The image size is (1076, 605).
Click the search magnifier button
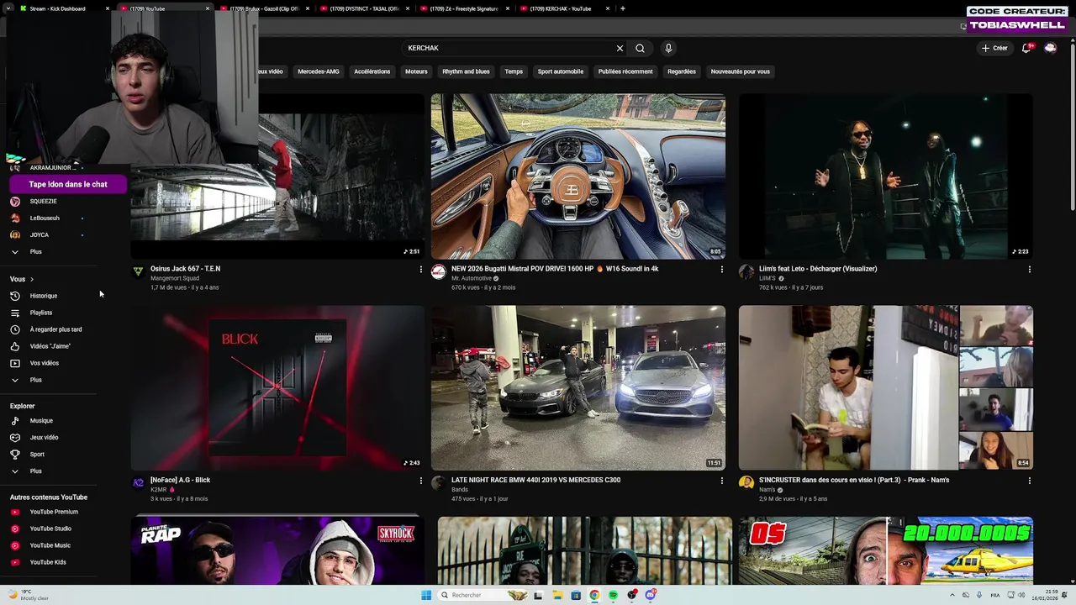(640, 48)
